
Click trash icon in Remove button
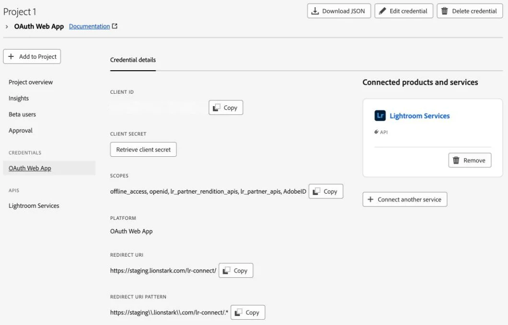(456, 160)
